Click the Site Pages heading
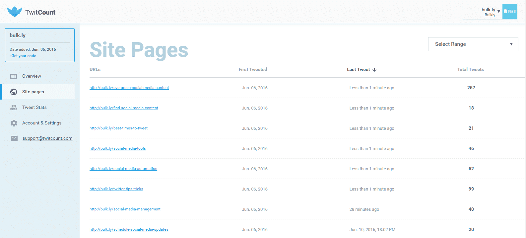The height and width of the screenshot is (238, 526). tap(139, 50)
